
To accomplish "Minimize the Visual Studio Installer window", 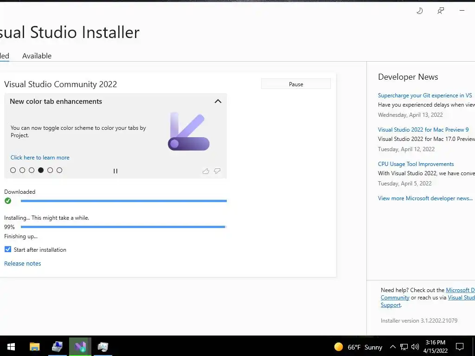I will pyautogui.click(x=462, y=11).
